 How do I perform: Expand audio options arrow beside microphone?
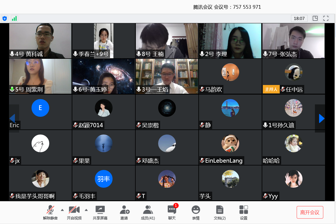pyautogui.click(x=62, y=210)
